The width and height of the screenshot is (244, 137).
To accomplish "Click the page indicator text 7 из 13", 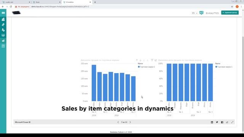I will [124, 122].
